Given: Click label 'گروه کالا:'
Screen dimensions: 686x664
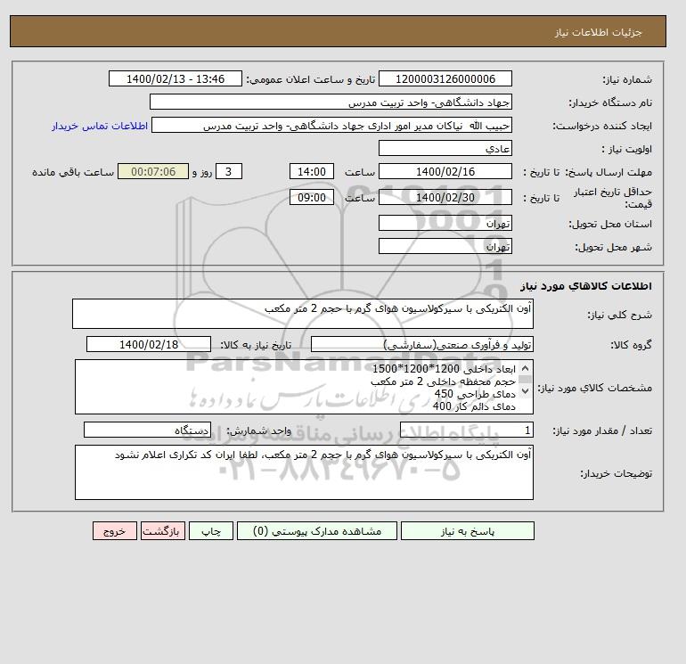Looking at the screenshot, I should (x=631, y=345).
